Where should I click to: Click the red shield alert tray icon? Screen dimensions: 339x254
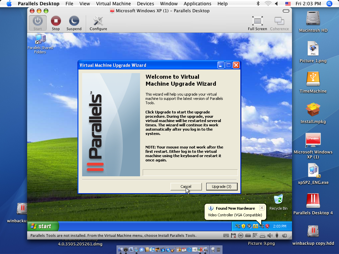coord(267,226)
